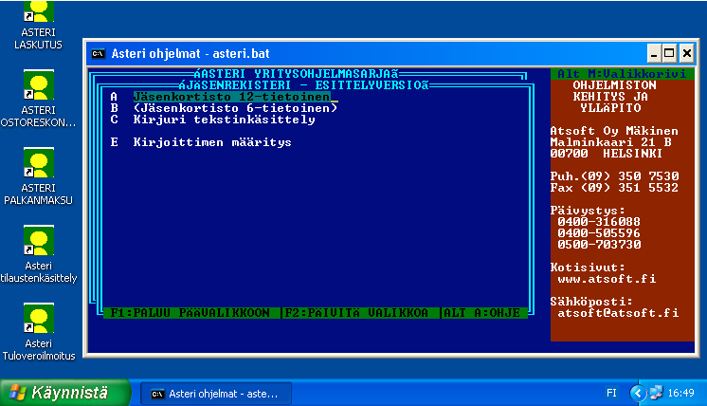
Task: Select menu item Jäsenkortisto 12-tietoinen
Action: (x=231, y=97)
